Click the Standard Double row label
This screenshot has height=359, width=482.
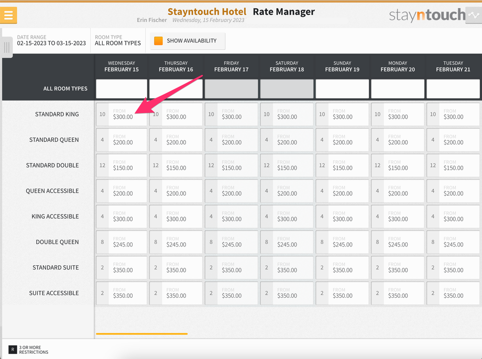click(x=52, y=165)
